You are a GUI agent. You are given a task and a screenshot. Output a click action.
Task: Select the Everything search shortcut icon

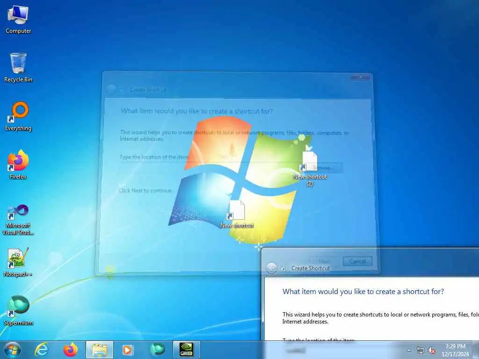[x=18, y=116]
